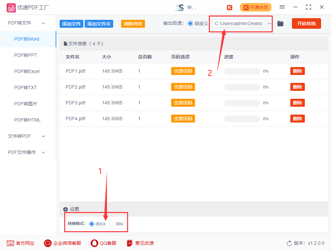Click the 官方网址 website icon
The width and height of the screenshot is (331, 251).
pos(10,243)
